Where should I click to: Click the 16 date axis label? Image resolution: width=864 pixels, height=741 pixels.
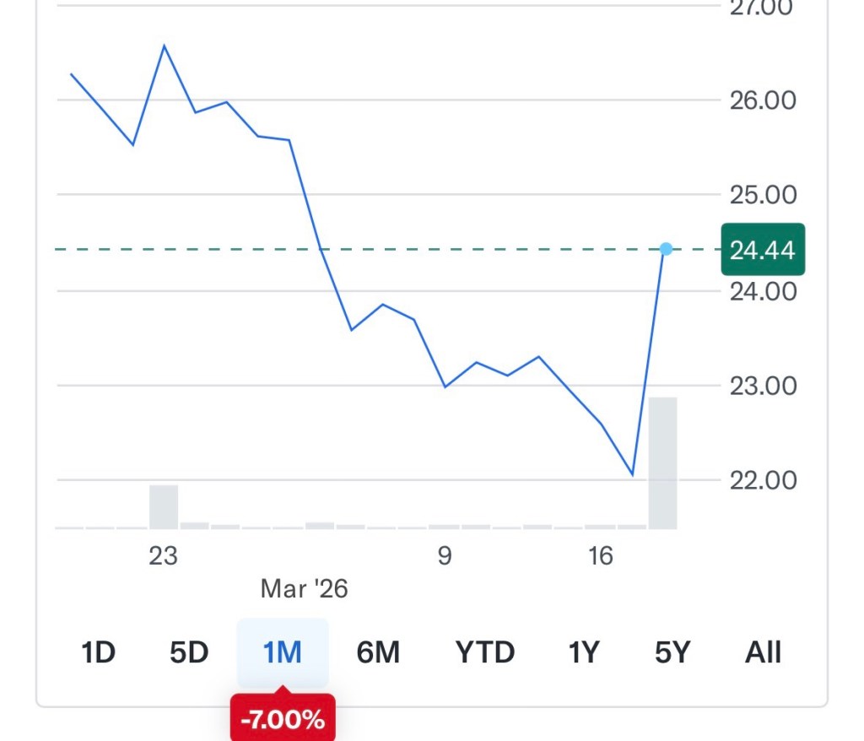pos(600,556)
